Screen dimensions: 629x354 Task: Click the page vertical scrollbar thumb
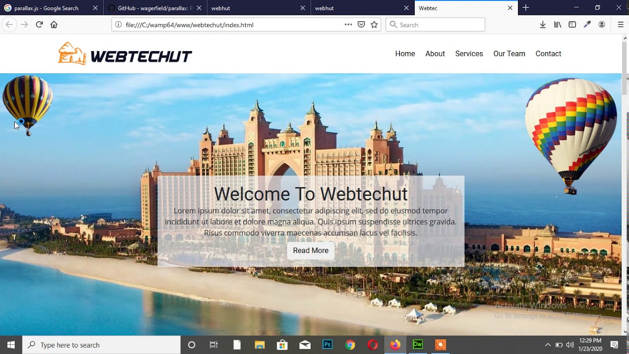[625, 68]
